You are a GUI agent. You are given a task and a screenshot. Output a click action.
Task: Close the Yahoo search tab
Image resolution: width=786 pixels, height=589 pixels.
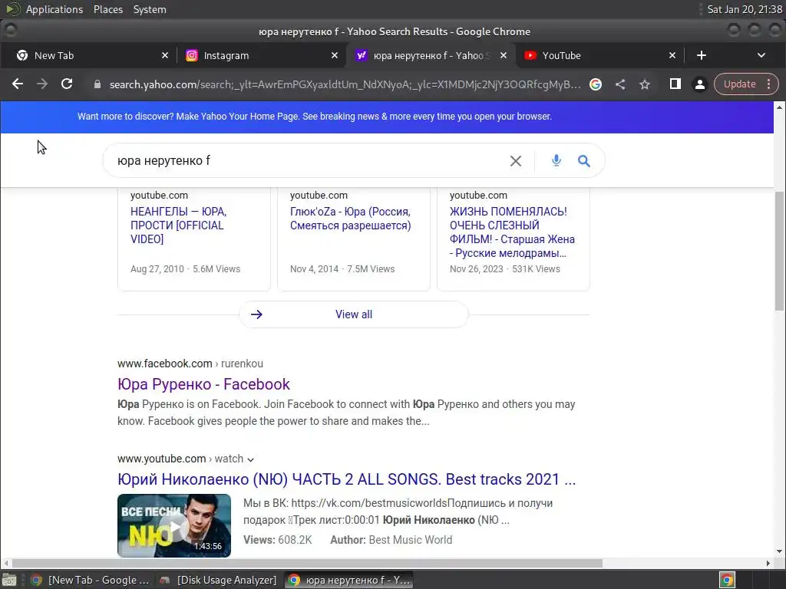504,55
